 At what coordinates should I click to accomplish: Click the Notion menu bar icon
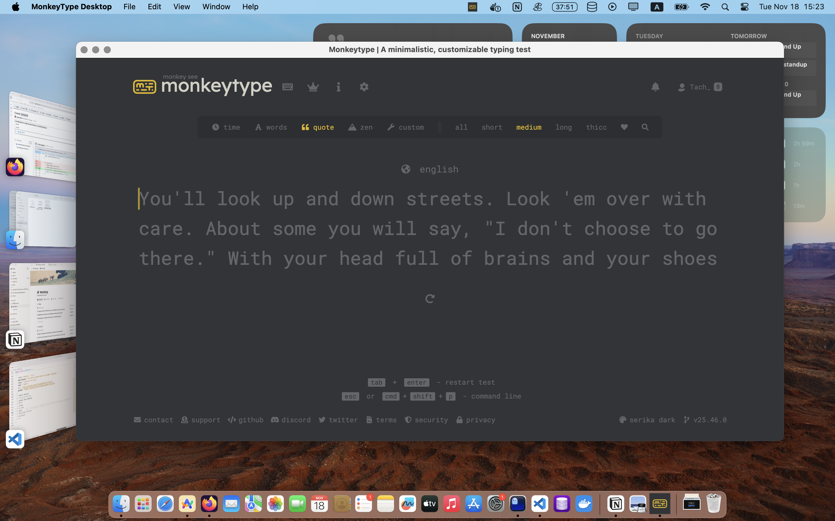point(517,7)
